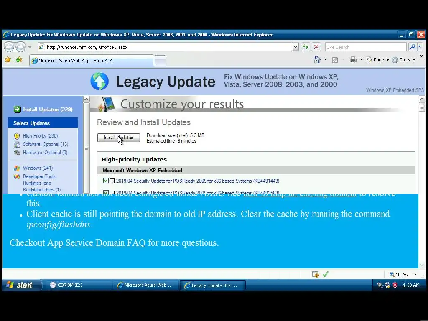This screenshot has width=428, height=321.
Task: Switch to CDROM (E:) taskbar window
Action: 79,285
